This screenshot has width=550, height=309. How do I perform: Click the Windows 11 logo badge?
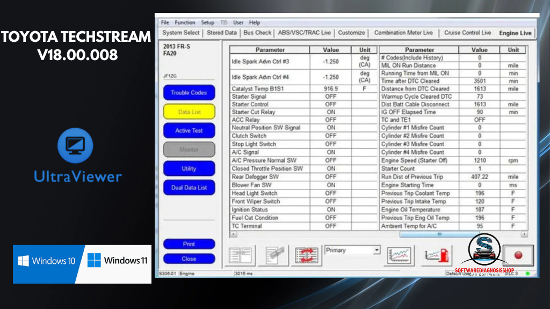tap(118, 261)
